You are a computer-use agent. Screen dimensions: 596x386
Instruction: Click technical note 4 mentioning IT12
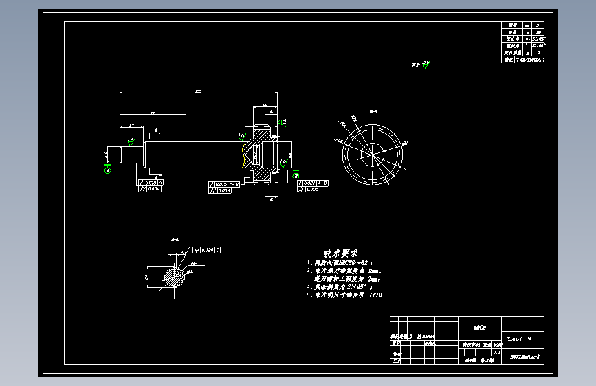click(344, 295)
